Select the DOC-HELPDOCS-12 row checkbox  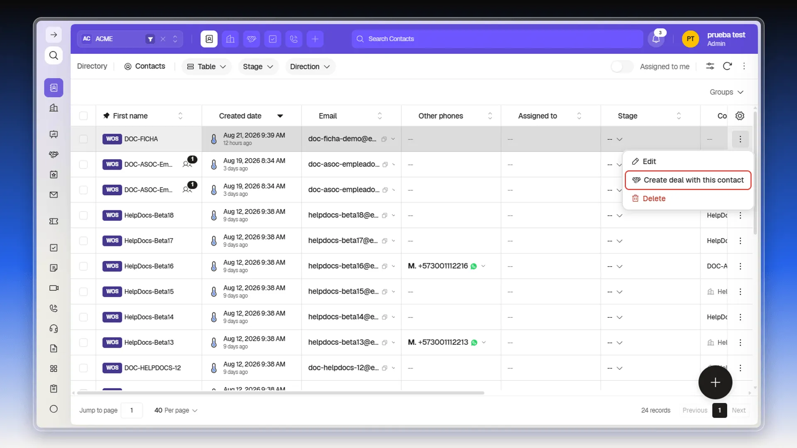(x=83, y=368)
